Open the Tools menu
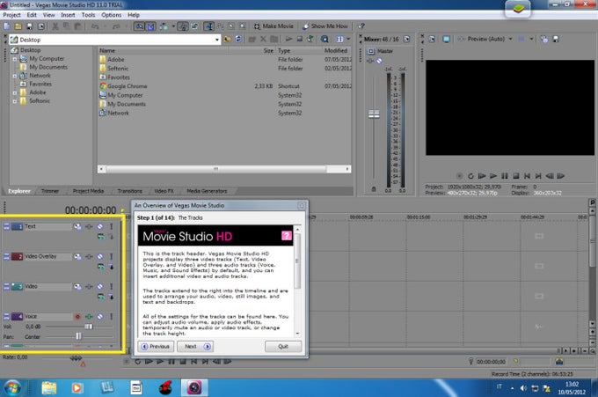Screen dimensions: 598x397 click(x=88, y=15)
